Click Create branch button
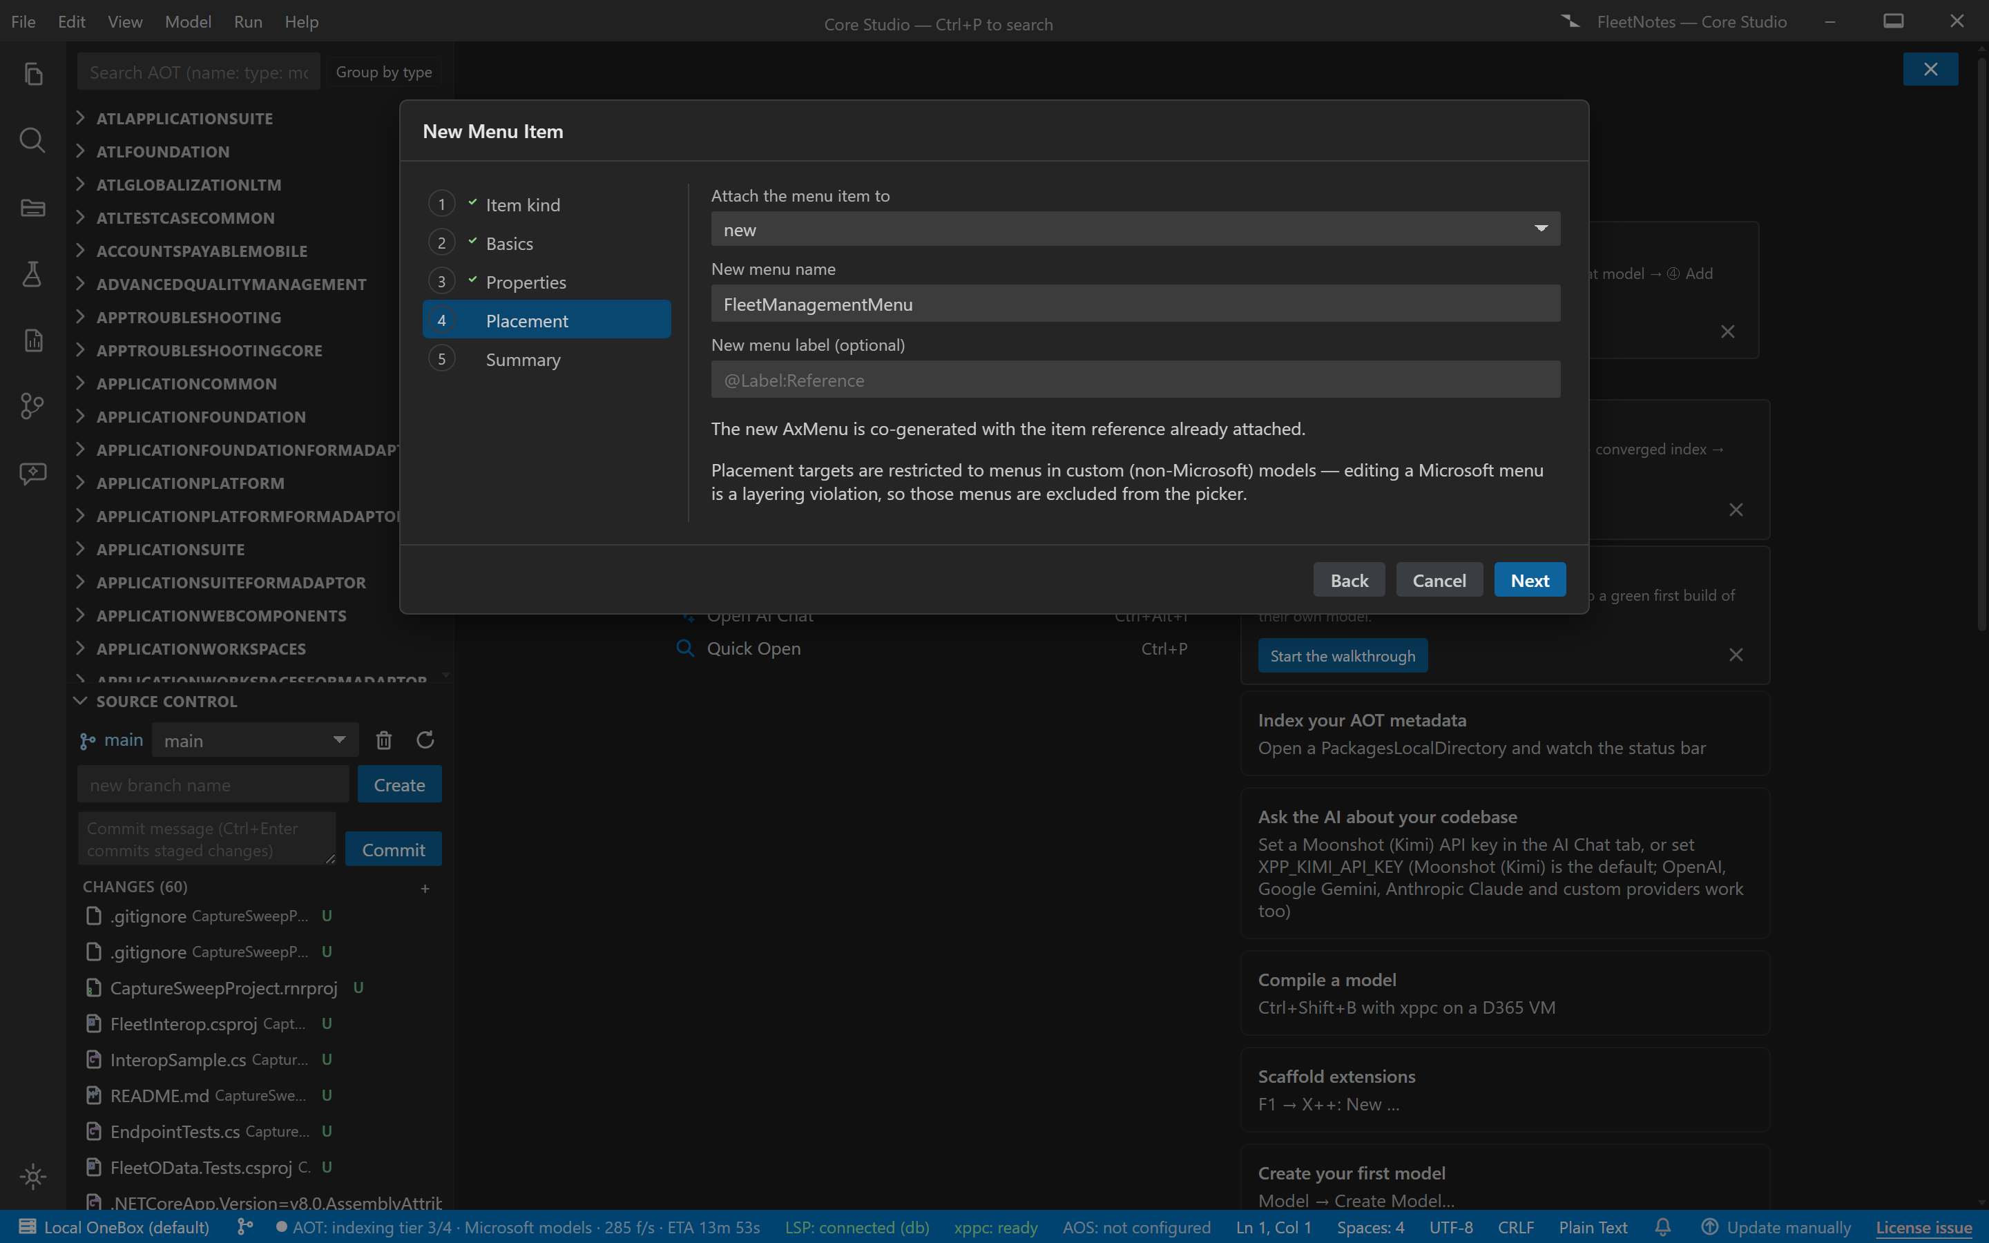This screenshot has height=1243, width=1989. tap(399, 784)
